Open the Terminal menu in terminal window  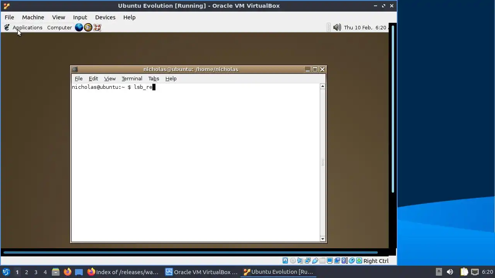tap(132, 78)
